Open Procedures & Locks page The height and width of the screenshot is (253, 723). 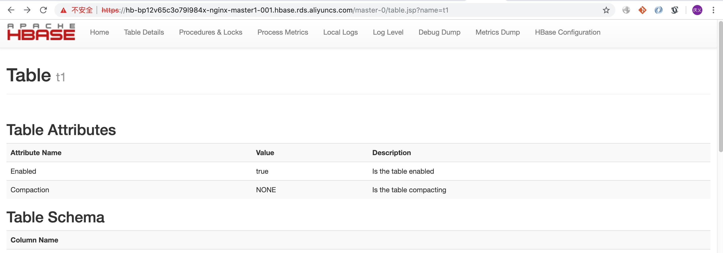coord(211,32)
